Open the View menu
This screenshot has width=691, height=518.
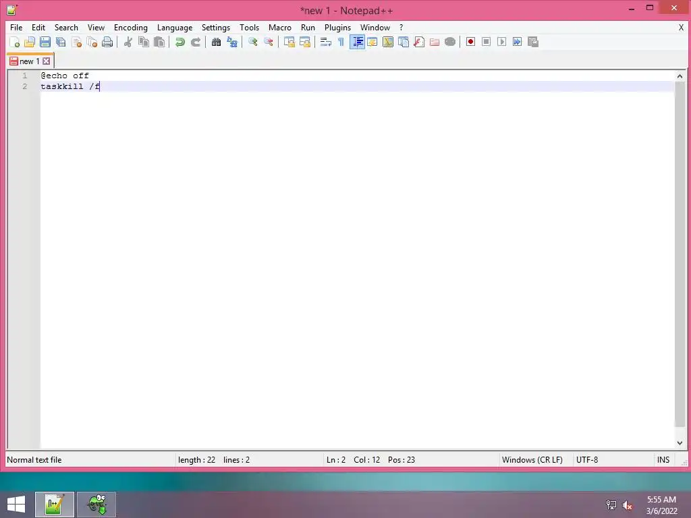pos(96,27)
